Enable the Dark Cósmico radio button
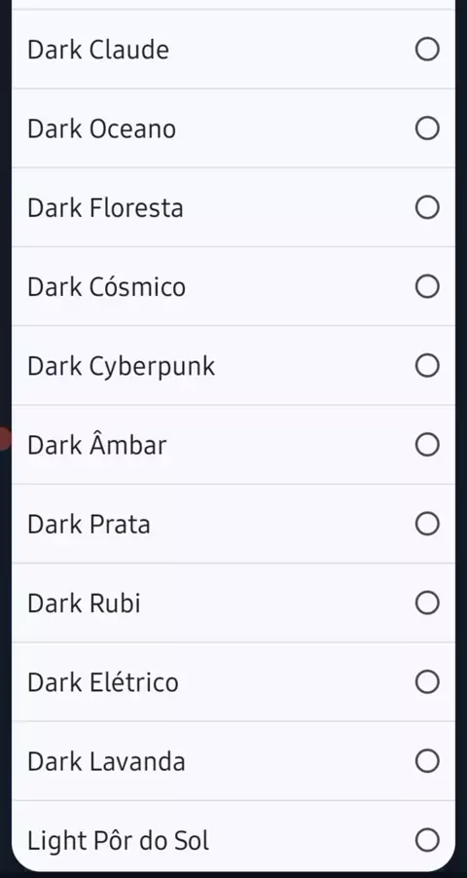Viewport: 467px width, 878px height. [427, 287]
